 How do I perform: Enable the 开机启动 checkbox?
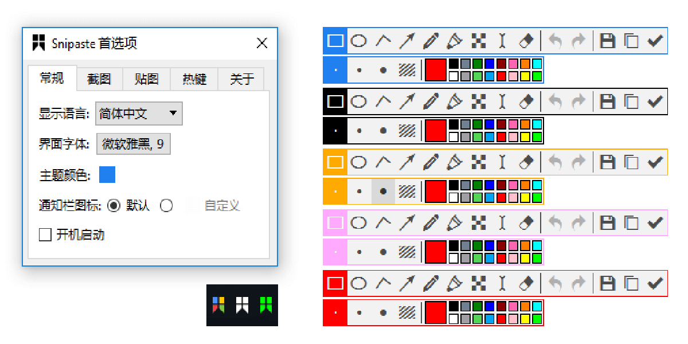point(45,234)
